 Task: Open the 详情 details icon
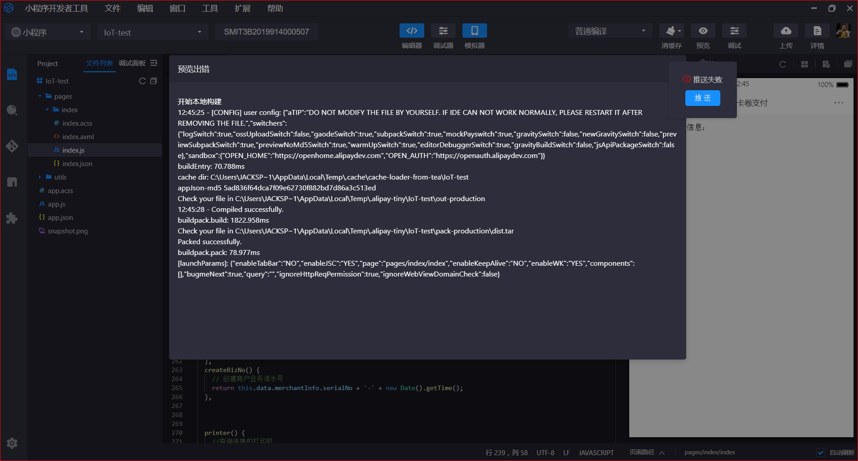(x=817, y=31)
